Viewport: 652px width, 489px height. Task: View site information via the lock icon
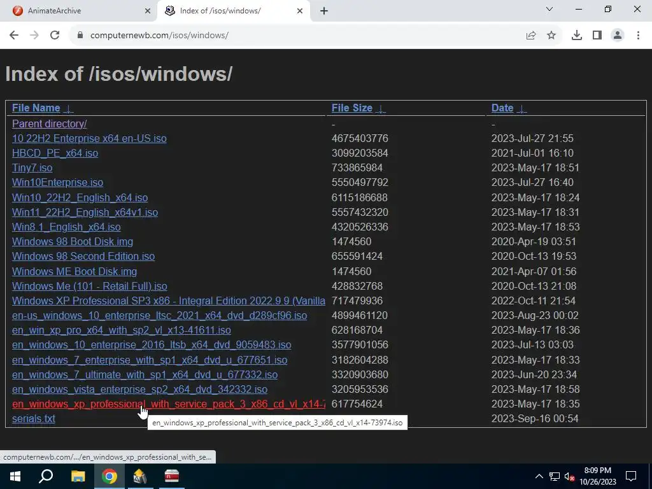pos(80,35)
